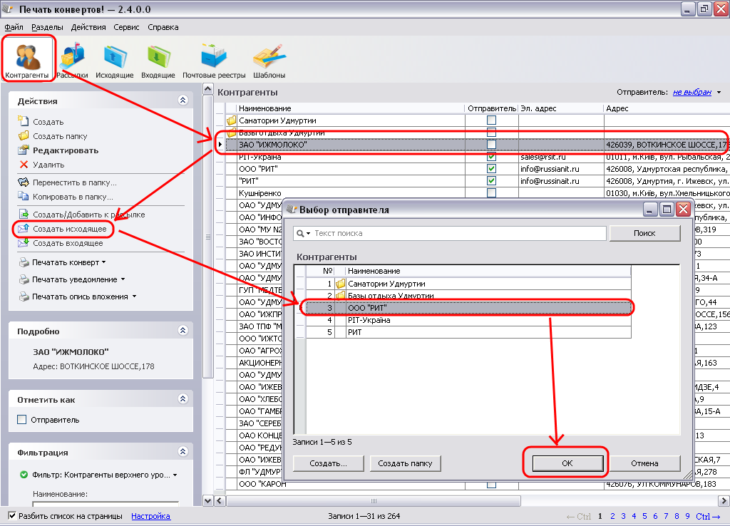Screen dimensions: 730x526
Task: Open the Контрагенты section icon
Action: (27, 58)
